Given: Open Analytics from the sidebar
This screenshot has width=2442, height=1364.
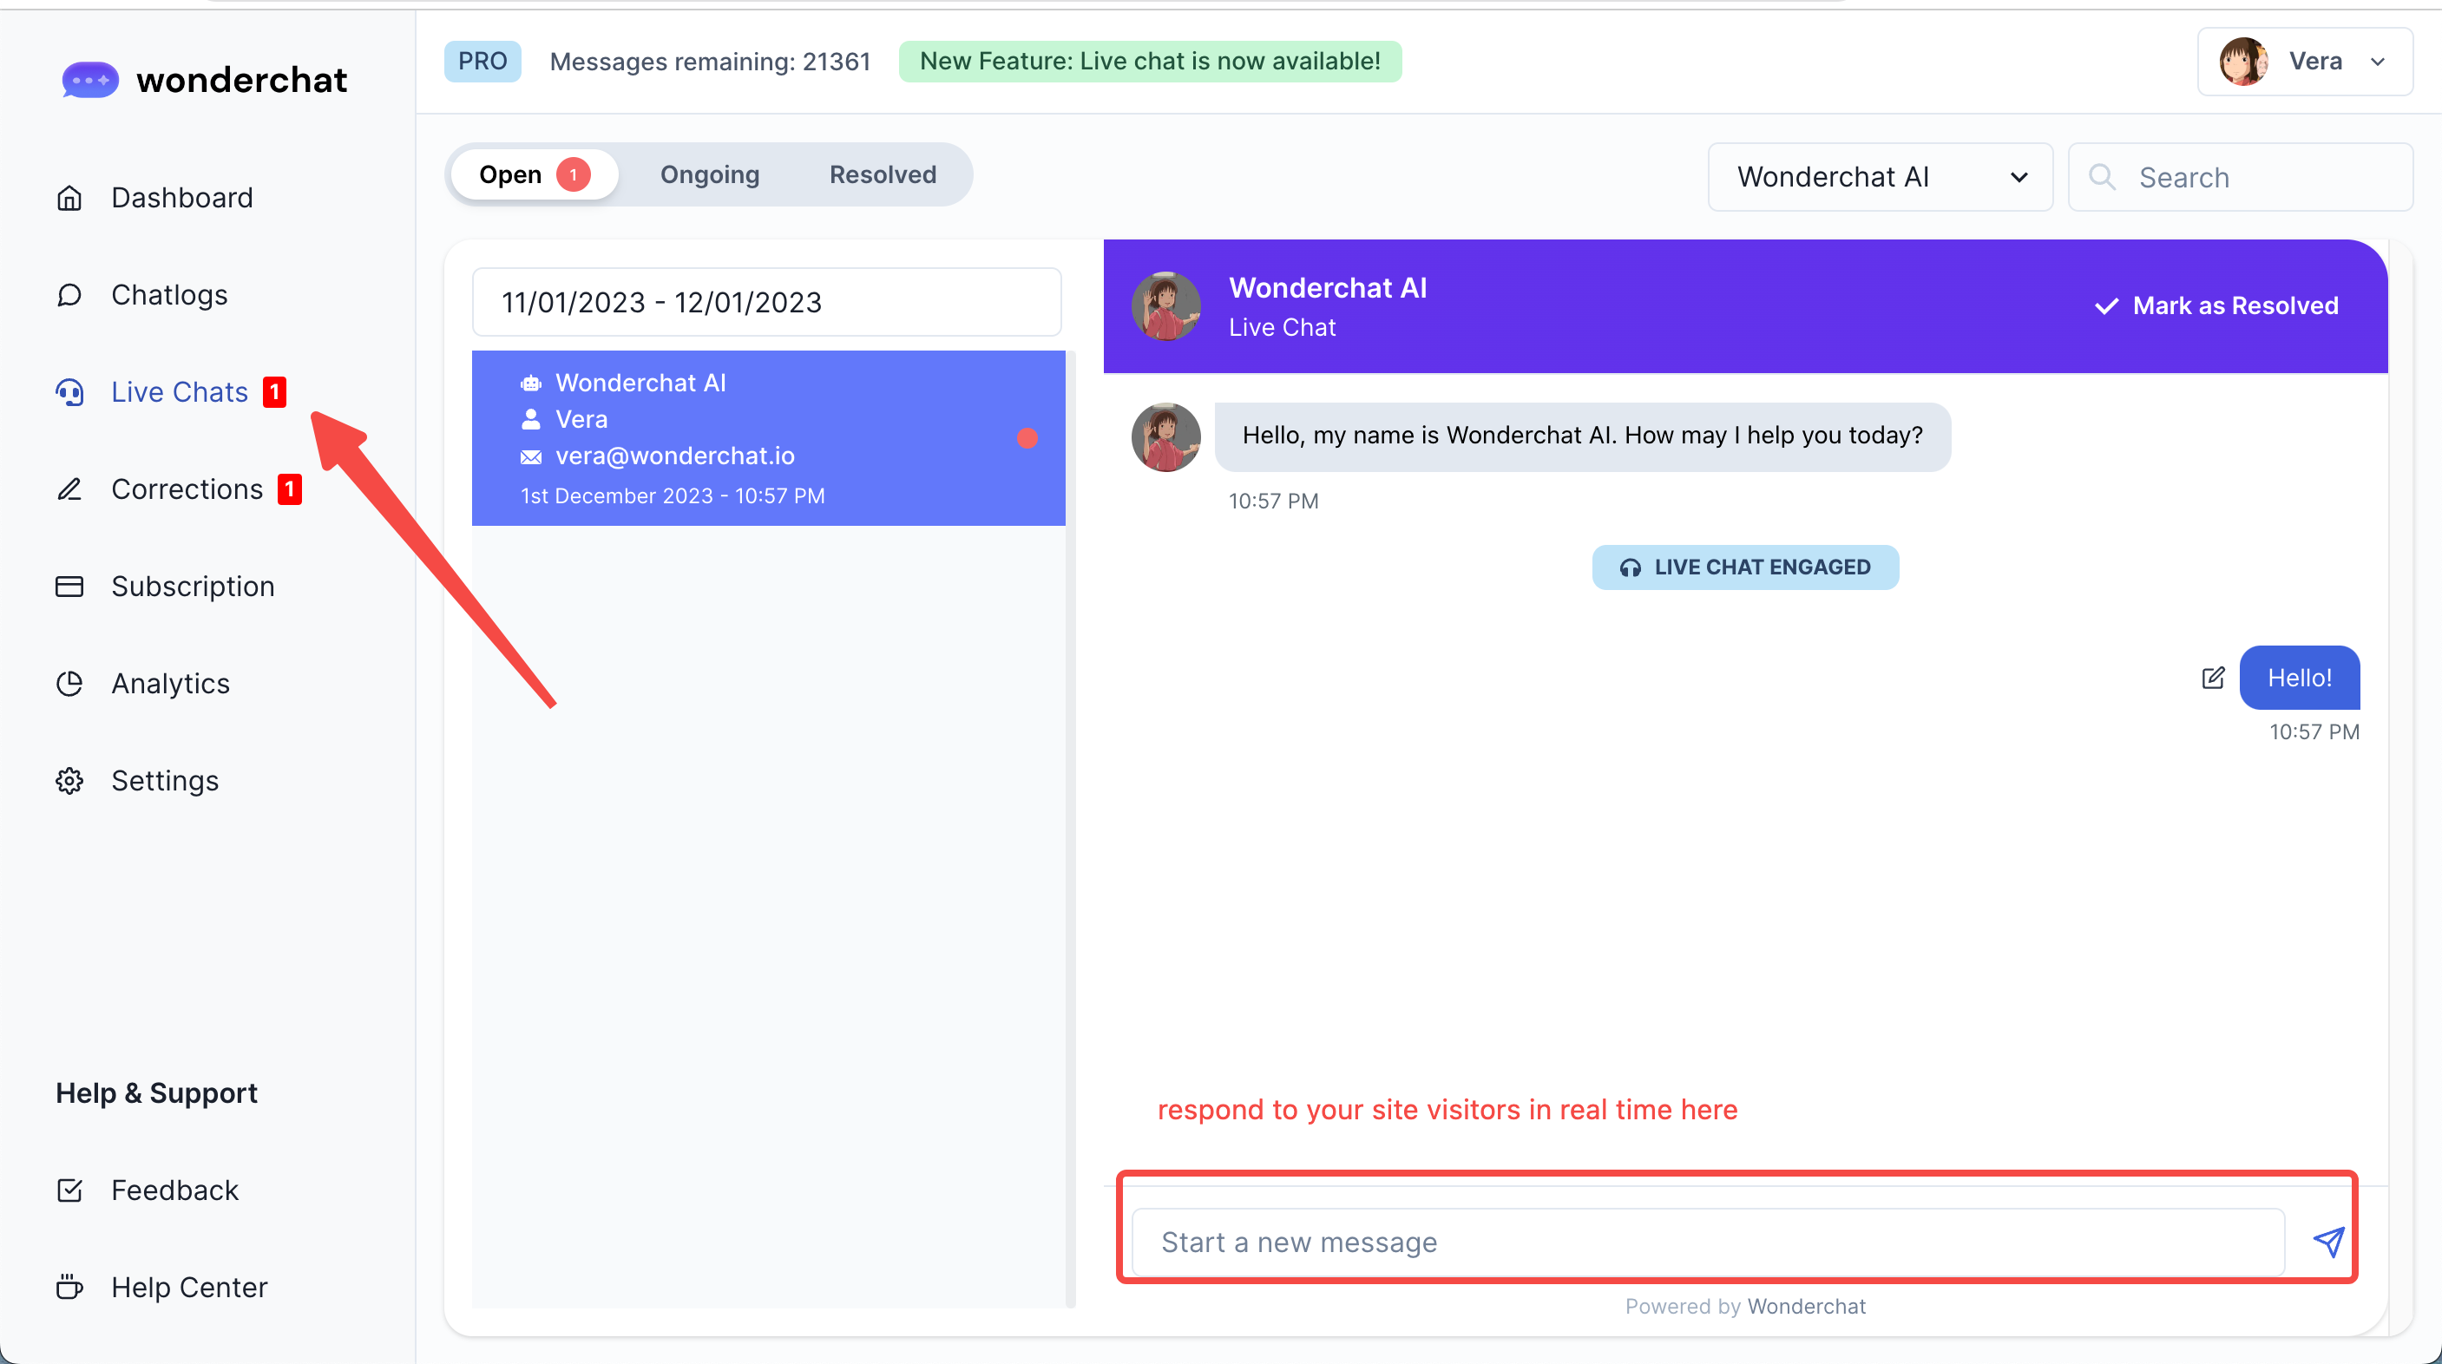Looking at the screenshot, I should click(x=170, y=684).
